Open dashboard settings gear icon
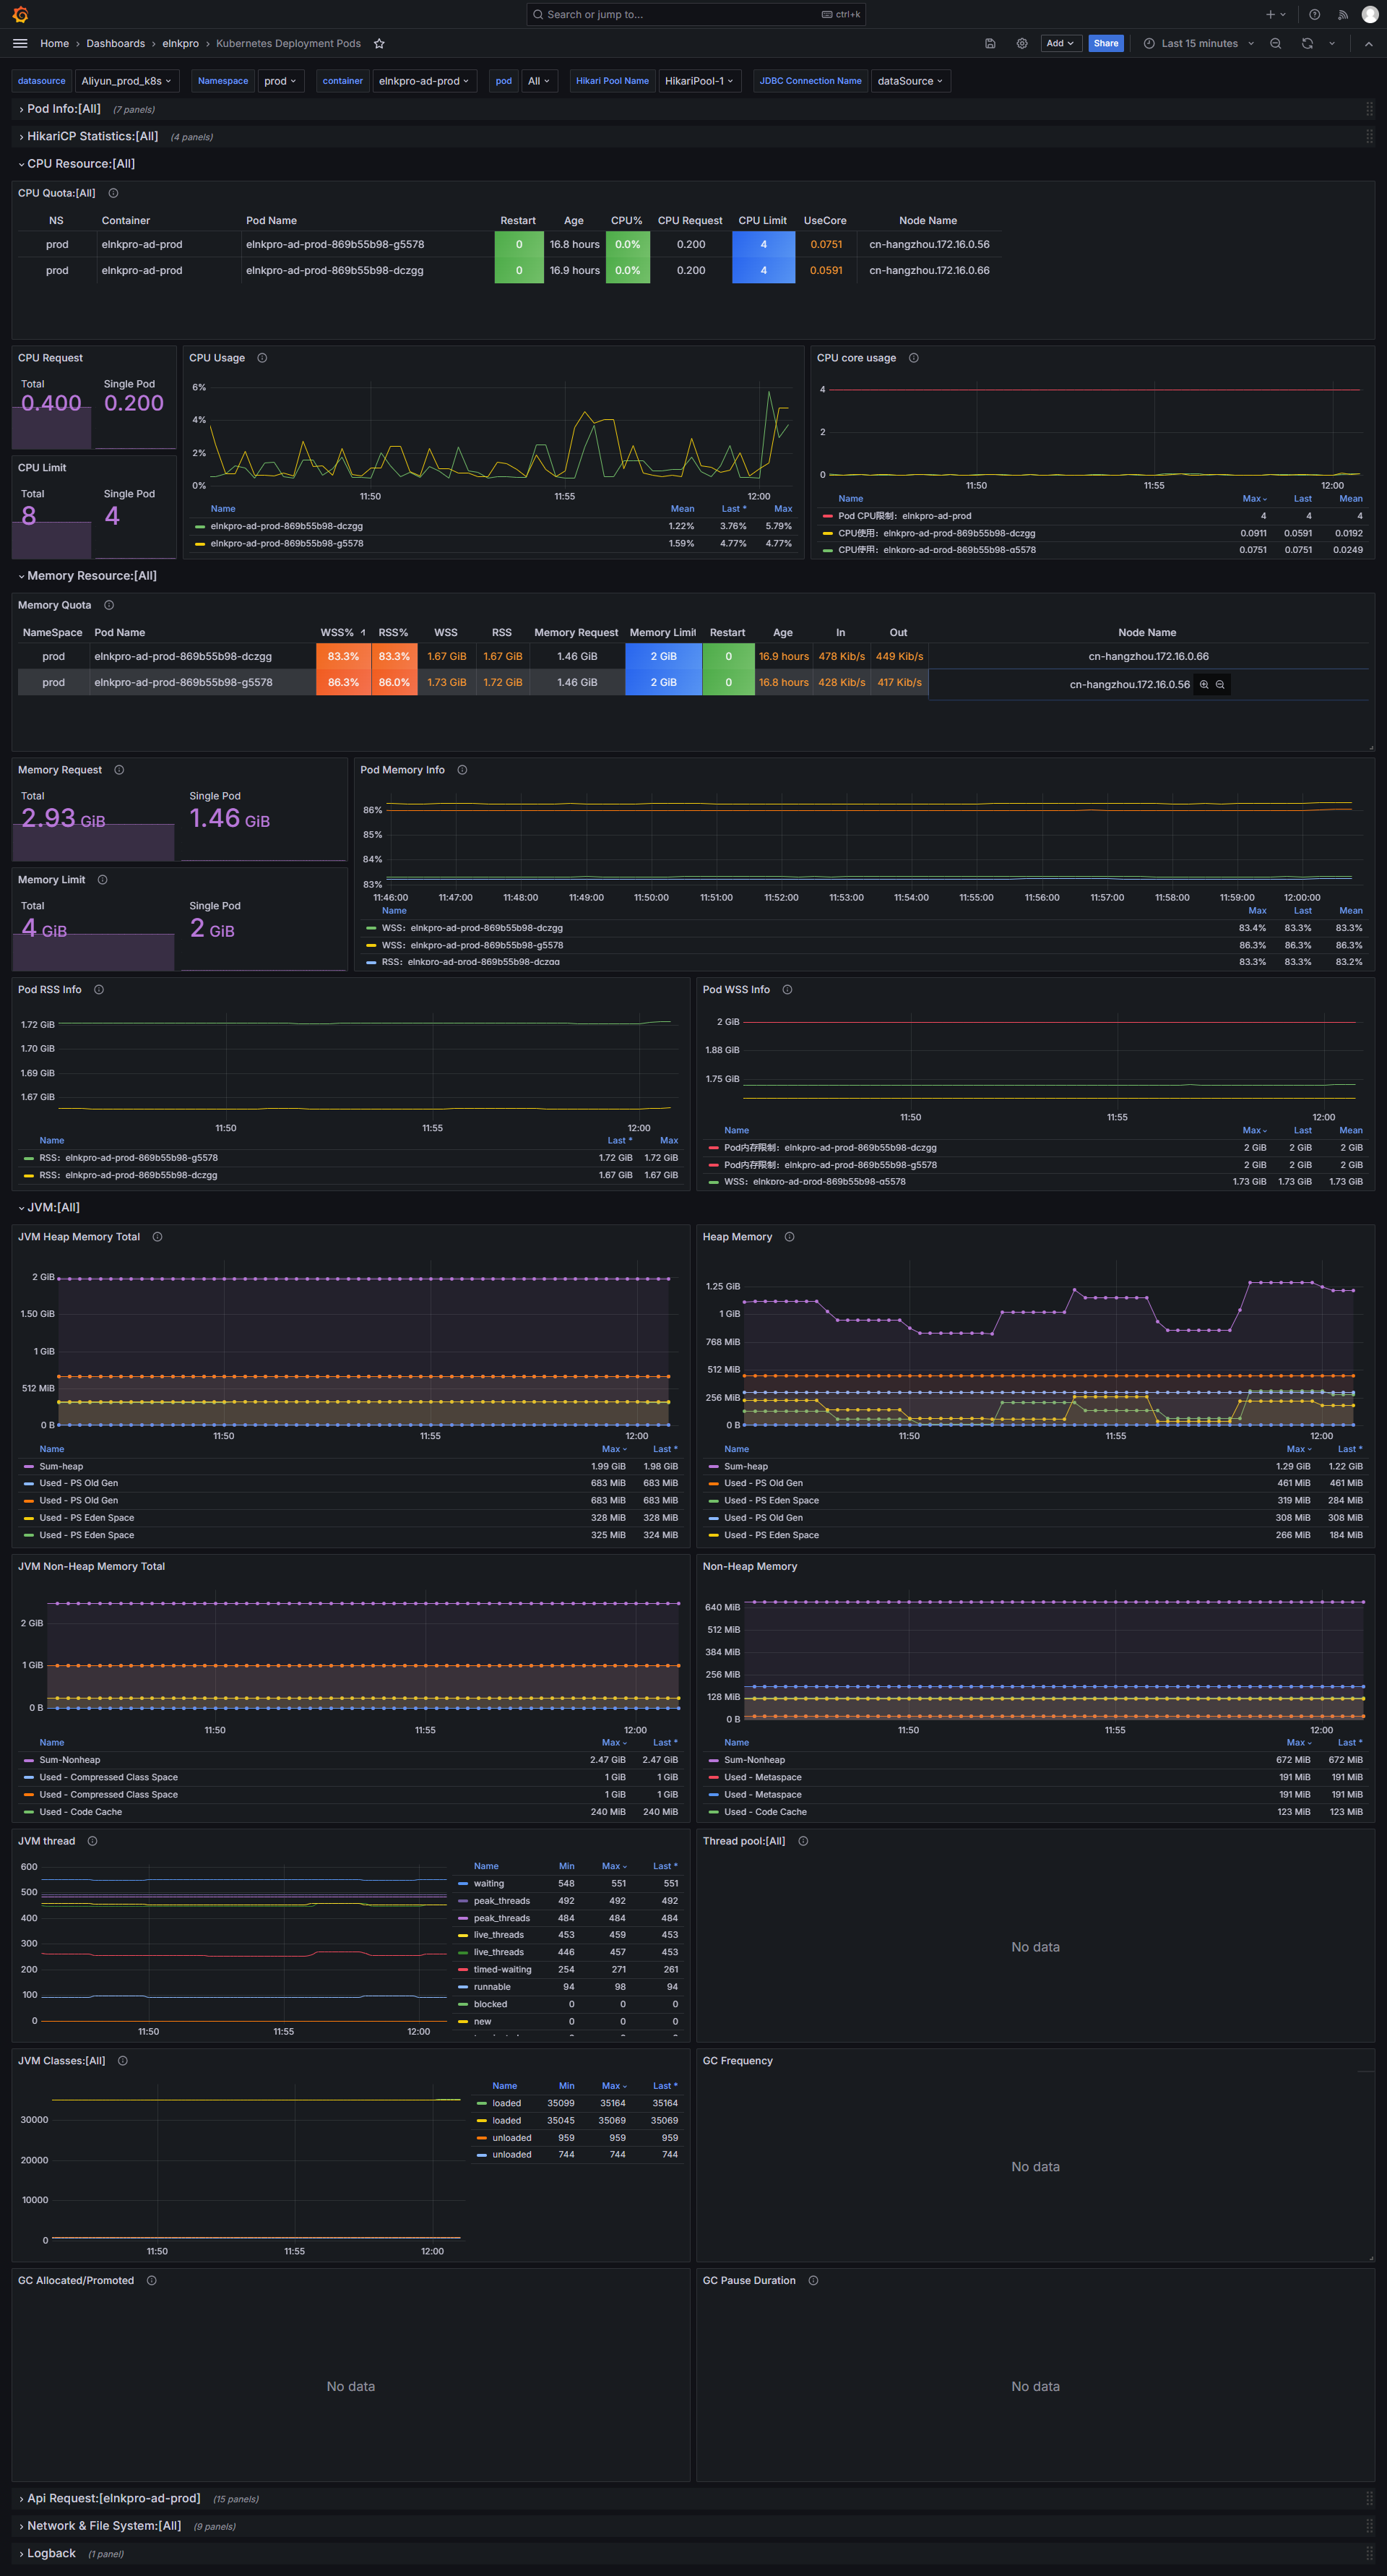 click(x=1021, y=44)
